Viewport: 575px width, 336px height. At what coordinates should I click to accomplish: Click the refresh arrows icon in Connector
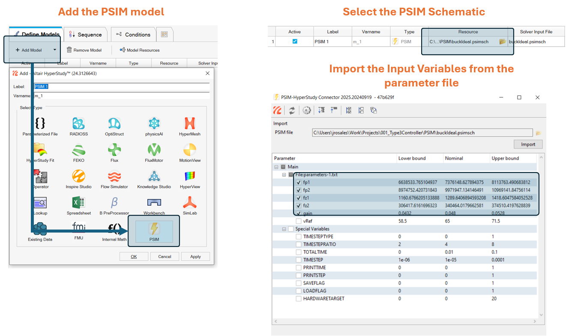pyautogui.click(x=292, y=110)
